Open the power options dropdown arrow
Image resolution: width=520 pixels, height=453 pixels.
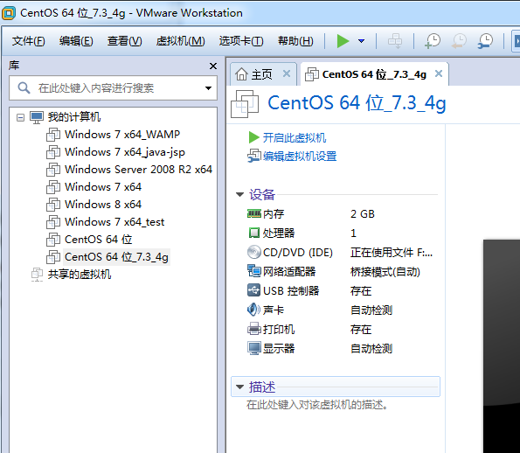tap(362, 41)
